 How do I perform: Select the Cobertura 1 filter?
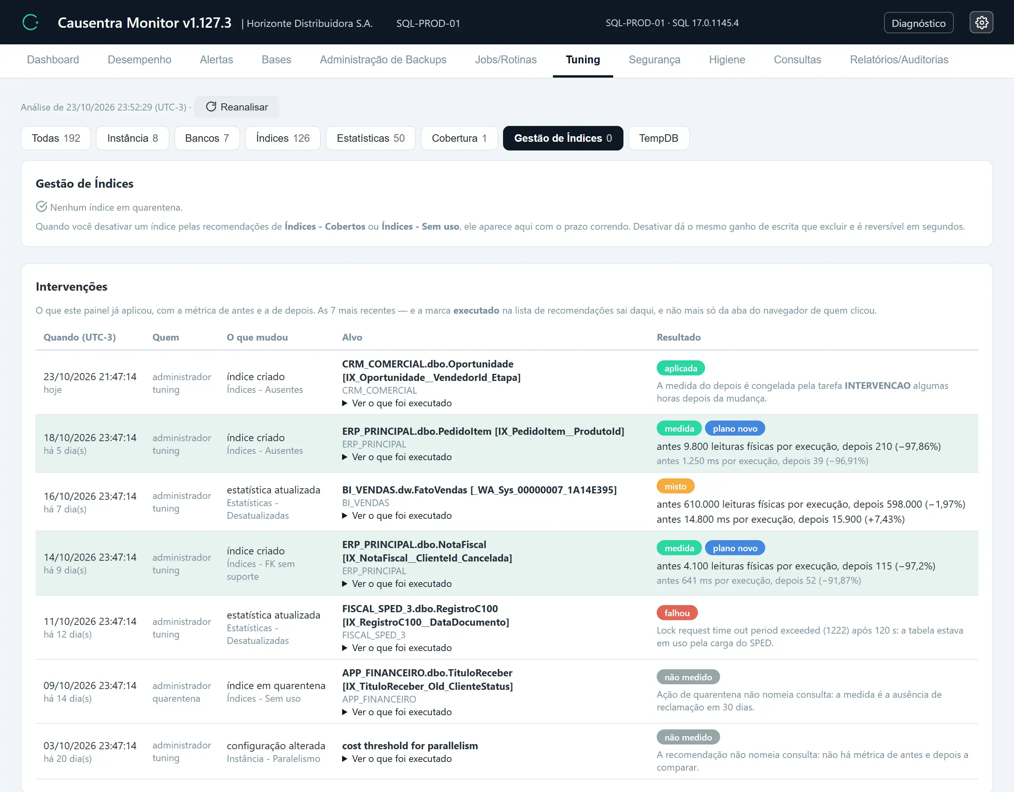click(459, 138)
